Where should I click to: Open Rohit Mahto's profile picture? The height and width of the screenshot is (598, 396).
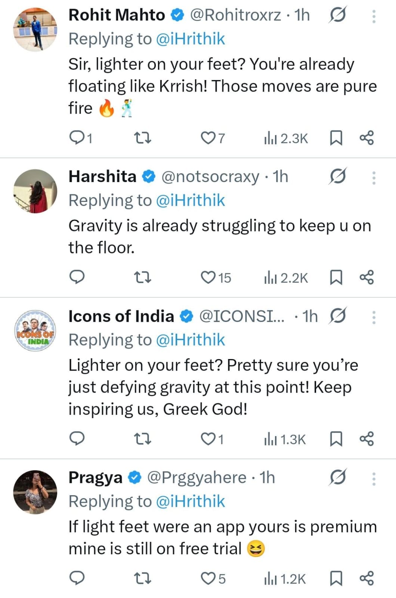pyautogui.click(x=35, y=29)
